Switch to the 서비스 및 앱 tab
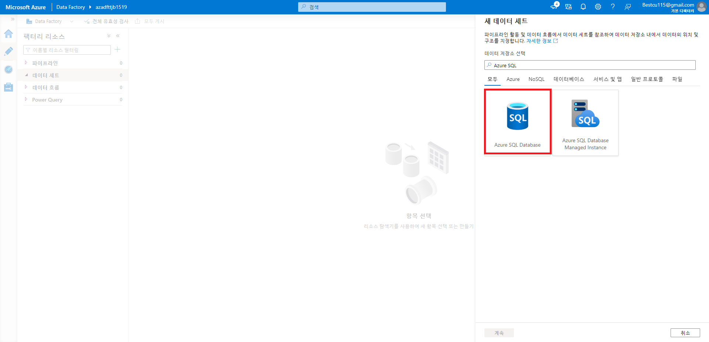The width and height of the screenshot is (709, 342). pos(608,79)
